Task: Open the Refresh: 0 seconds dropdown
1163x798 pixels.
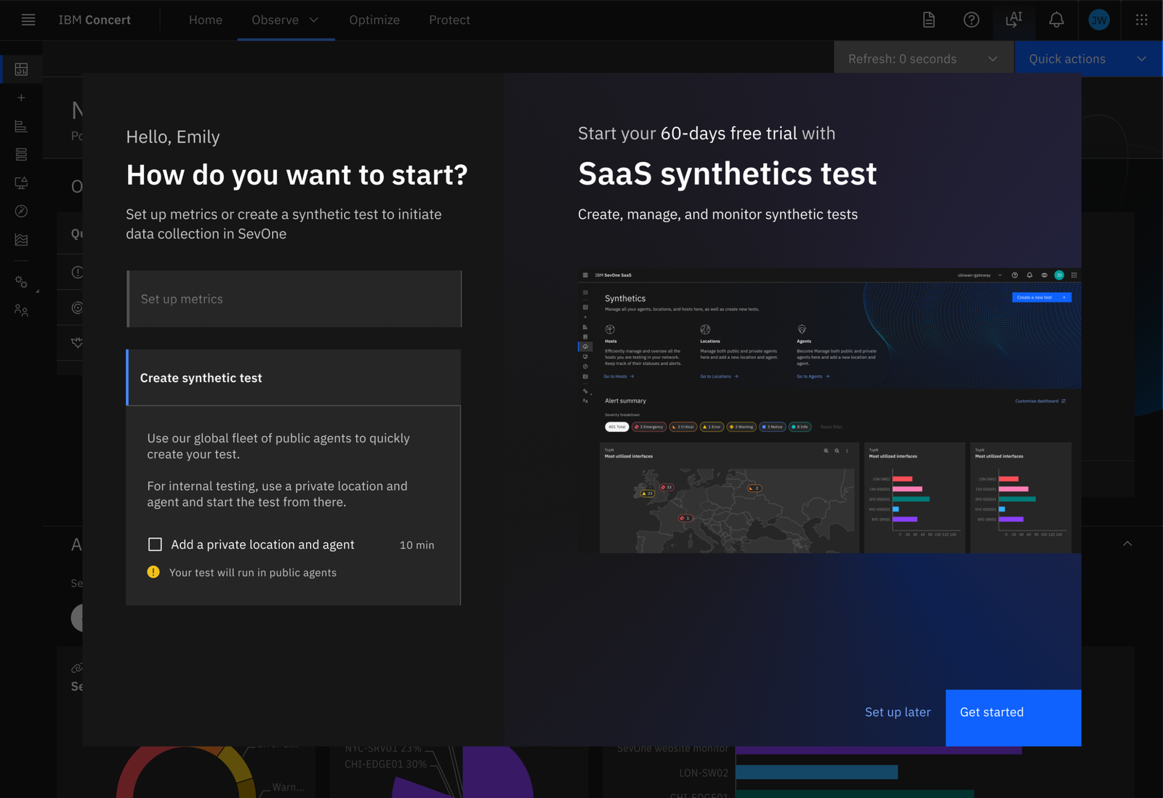Action: click(923, 59)
